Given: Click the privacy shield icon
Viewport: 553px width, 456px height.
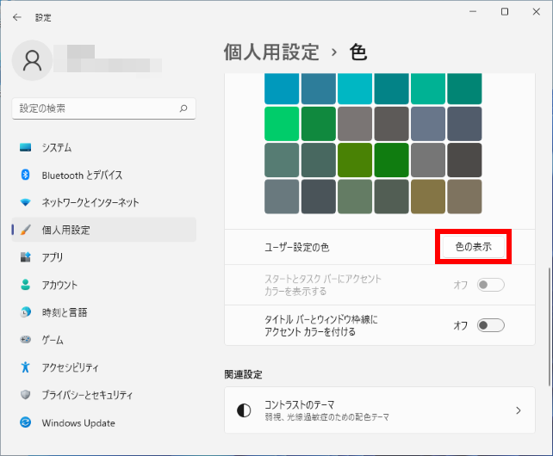Looking at the screenshot, I should point(25,395).
